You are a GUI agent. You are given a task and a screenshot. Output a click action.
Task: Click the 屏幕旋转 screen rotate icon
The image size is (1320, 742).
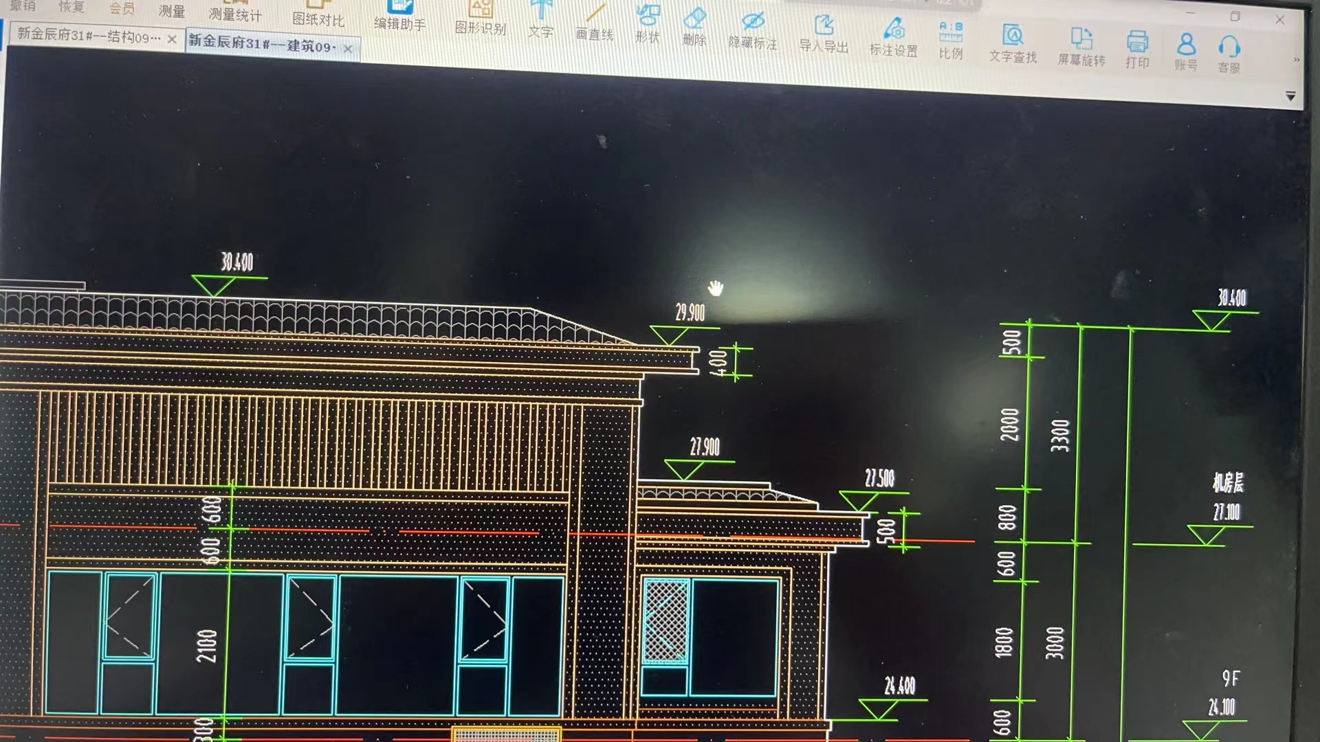tap(1081, 47)
